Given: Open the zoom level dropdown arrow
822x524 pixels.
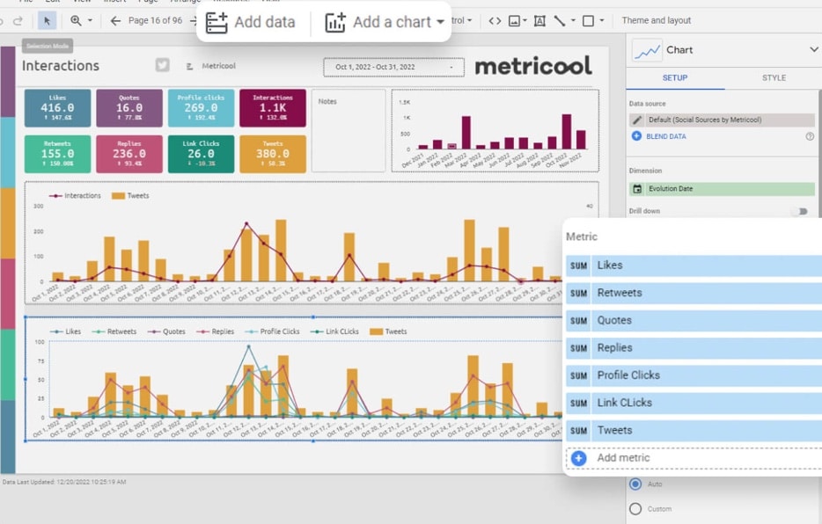Looking at the screenshot, I should [90, 21].
